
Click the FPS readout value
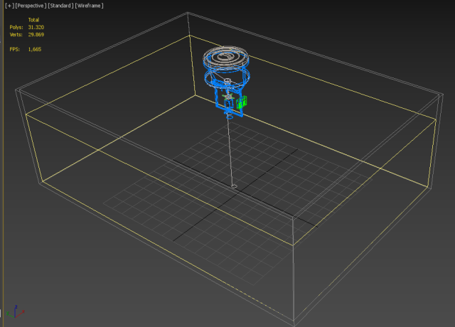click(35, 50)
